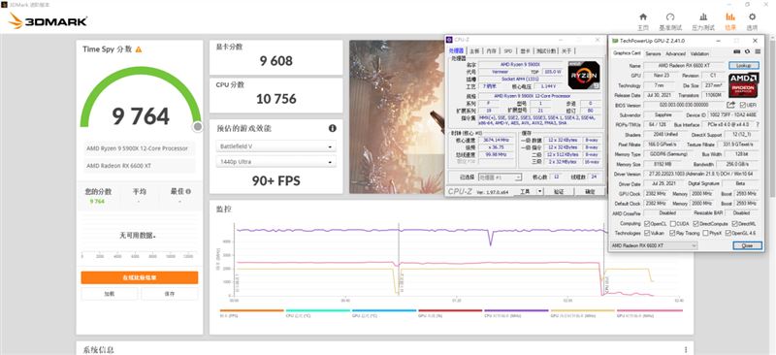This screenshot has height=355, width=776.
Task: Switch to the SPD tab in CPU-Z
Action: 507,51
